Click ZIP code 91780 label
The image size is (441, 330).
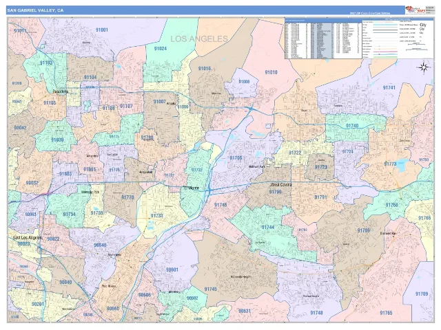(147, 137)
